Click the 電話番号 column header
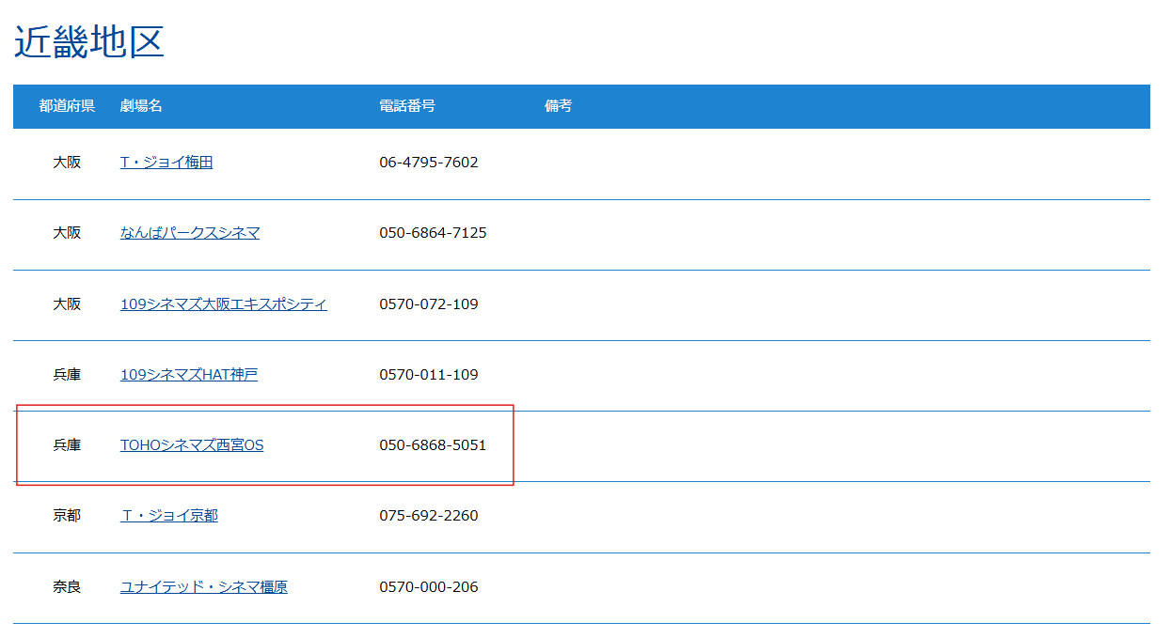The image size is (1171, 638). [x=407, y=106]
